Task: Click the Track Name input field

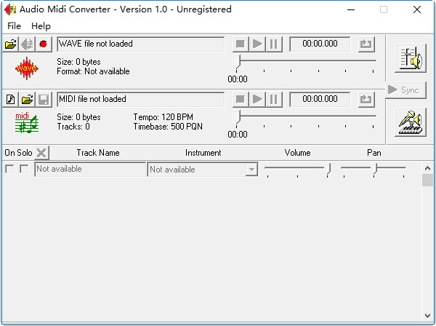Action: tap(90, 169)
